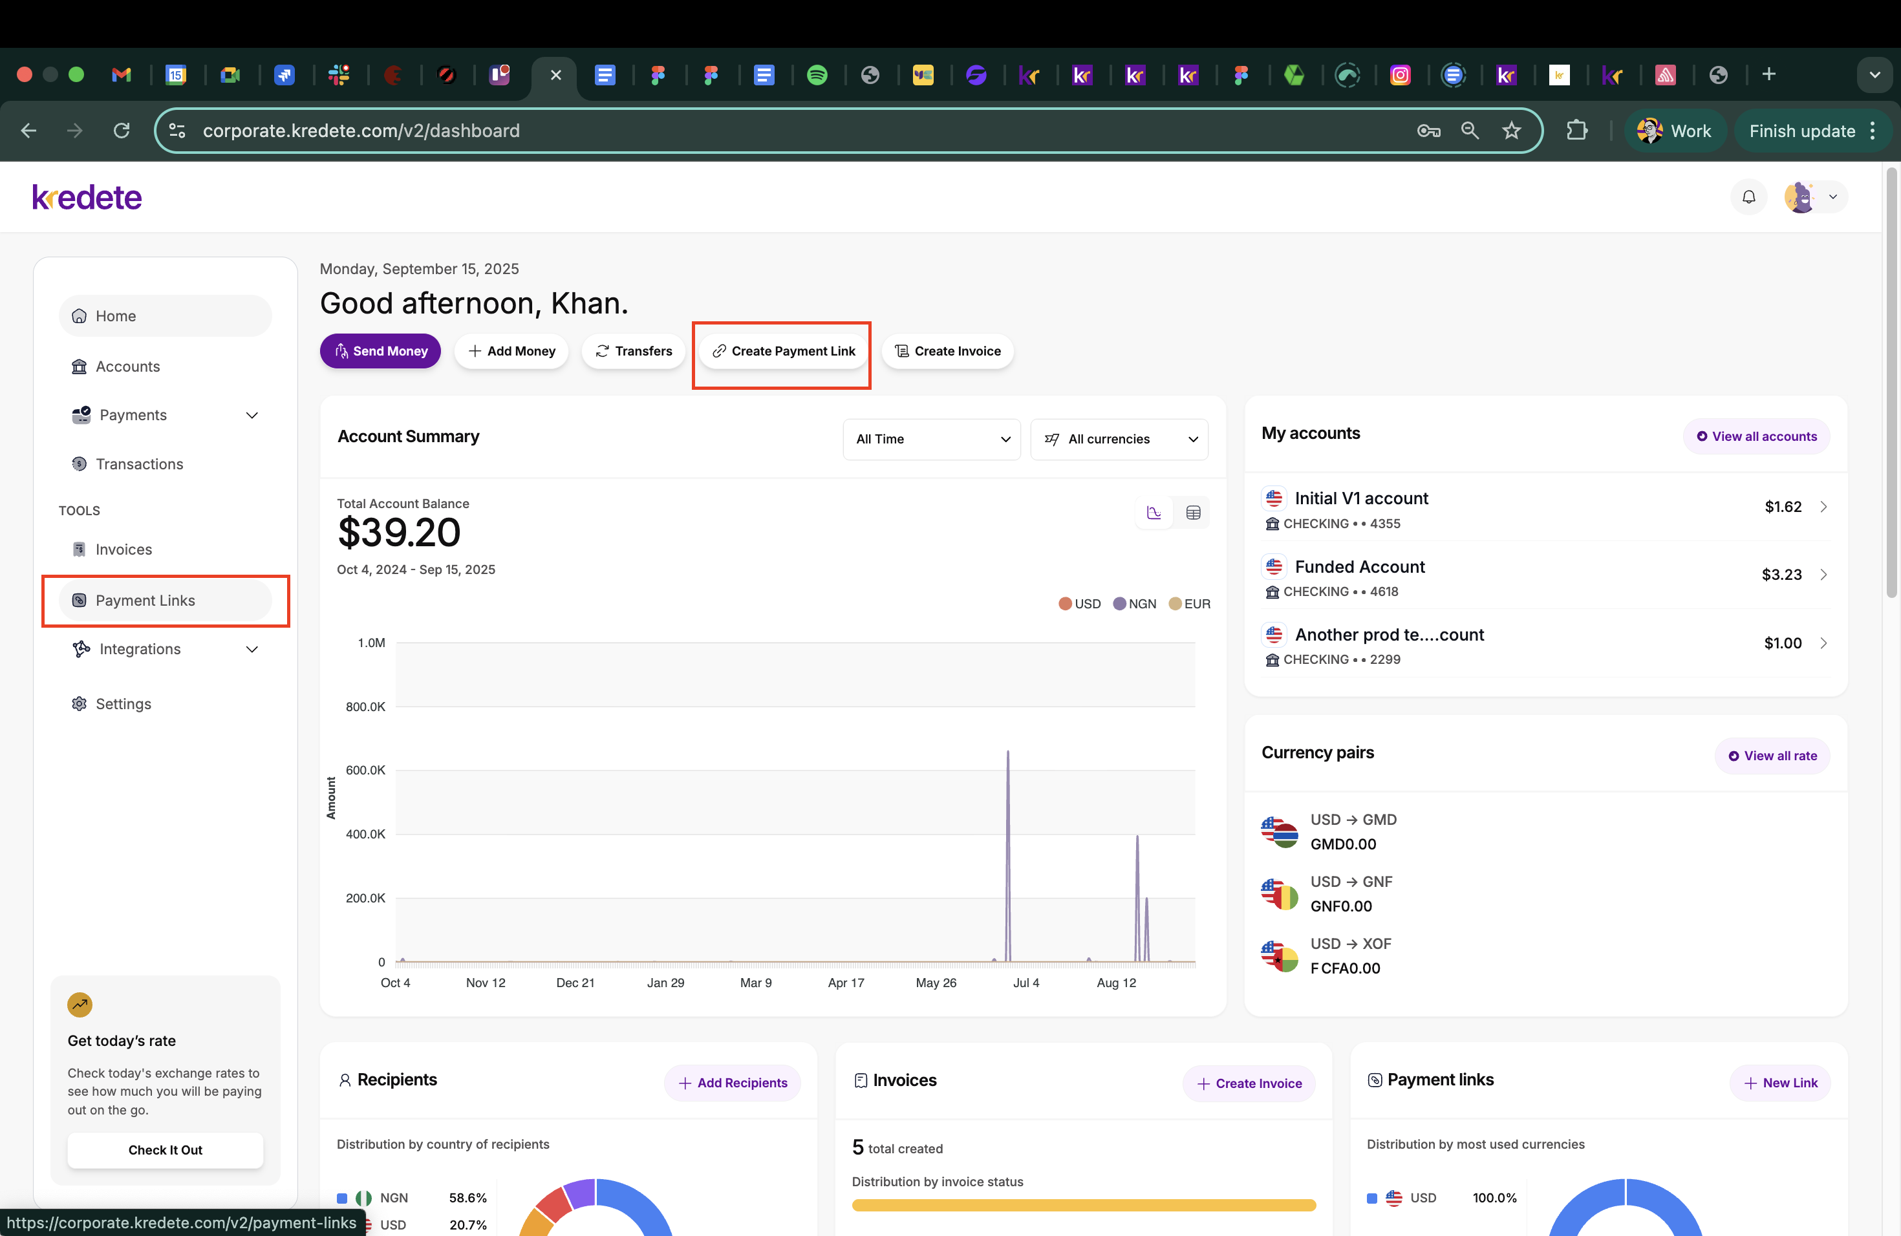Open the Get today's rate trend icon
The width and height of the screenshot is (1901, 1236).
pyautogui.click(x=80, y=1005)
